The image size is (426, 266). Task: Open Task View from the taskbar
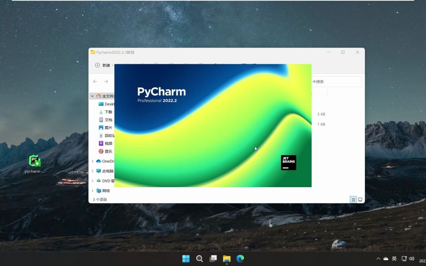point(213,259)
